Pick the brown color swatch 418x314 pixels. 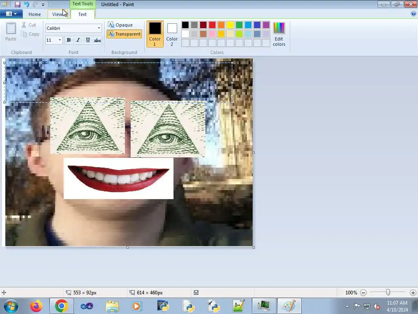pos(203,34)
